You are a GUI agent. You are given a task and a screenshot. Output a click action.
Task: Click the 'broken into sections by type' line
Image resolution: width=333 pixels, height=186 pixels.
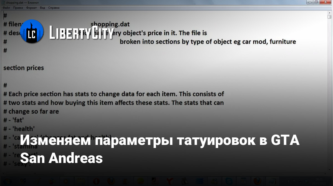[208, 42]
